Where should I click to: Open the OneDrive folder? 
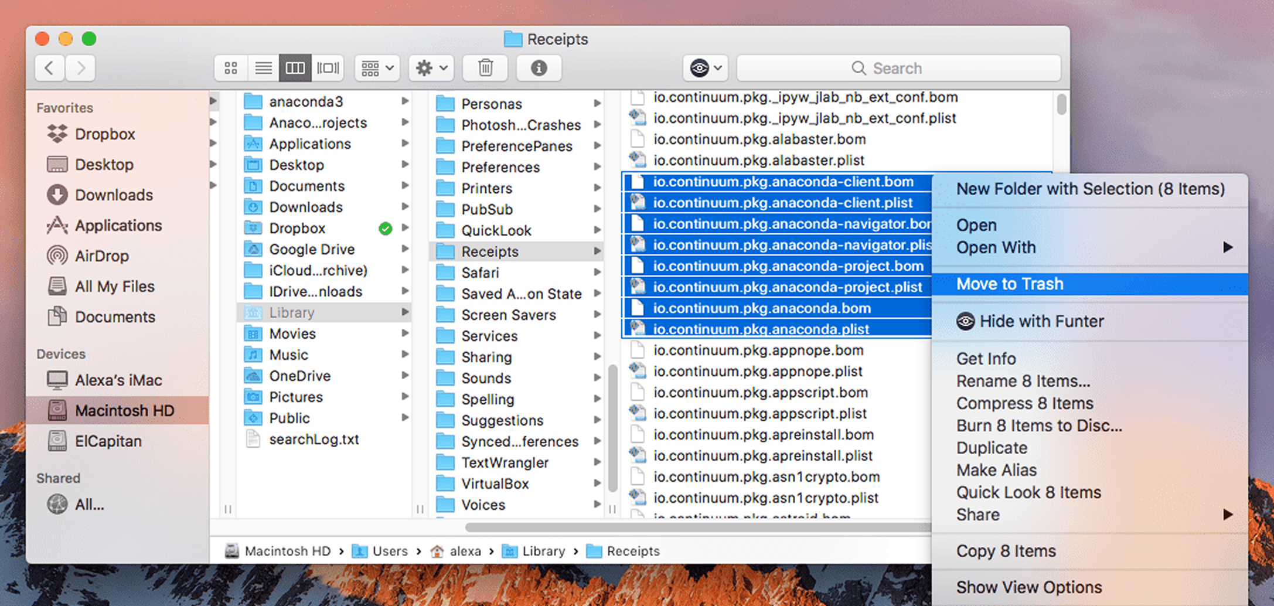click(x=299, y=376)
